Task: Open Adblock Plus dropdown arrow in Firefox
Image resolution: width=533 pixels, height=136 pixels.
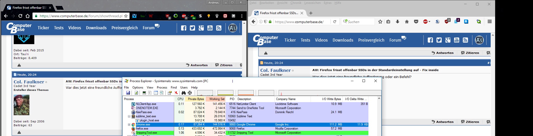Action: pyautogui.click(x=429, y=22)
